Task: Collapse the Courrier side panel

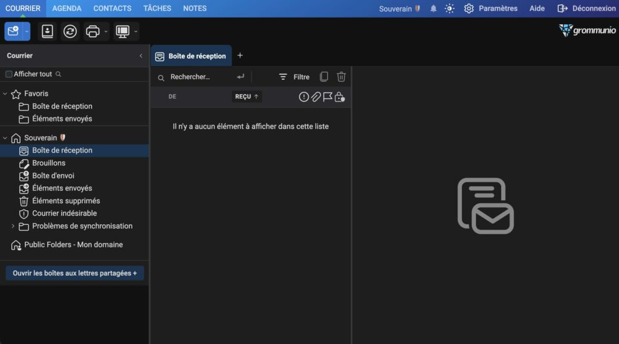Action: [x=141, y=56]
